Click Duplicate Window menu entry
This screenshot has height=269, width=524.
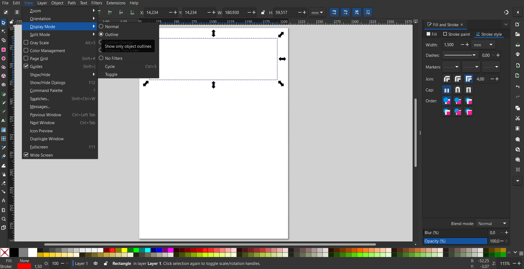(x=47, y=139)
